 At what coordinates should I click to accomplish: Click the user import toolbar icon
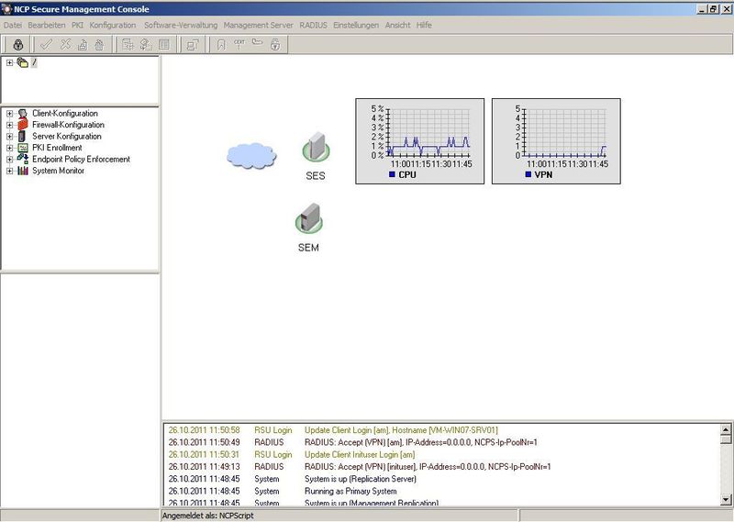click(146, 44)
